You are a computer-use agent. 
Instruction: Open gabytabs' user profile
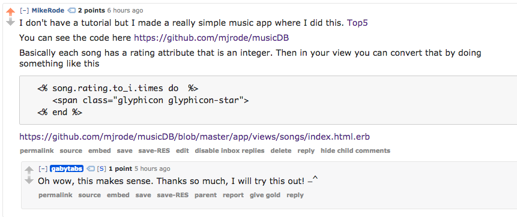[67, 169]
